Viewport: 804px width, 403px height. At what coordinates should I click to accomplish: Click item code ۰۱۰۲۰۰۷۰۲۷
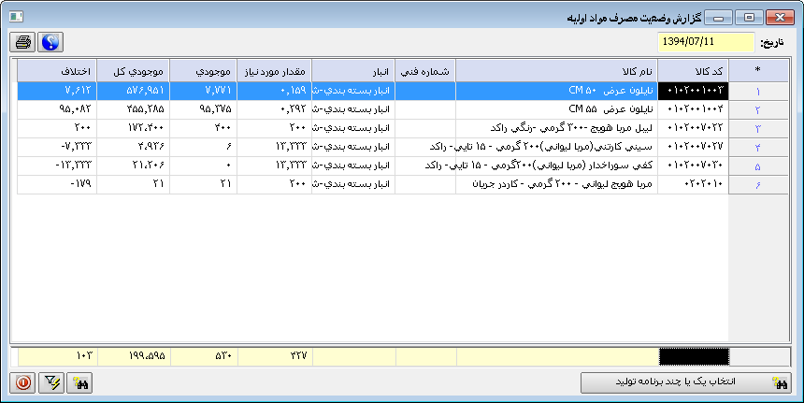click(693, 147)
